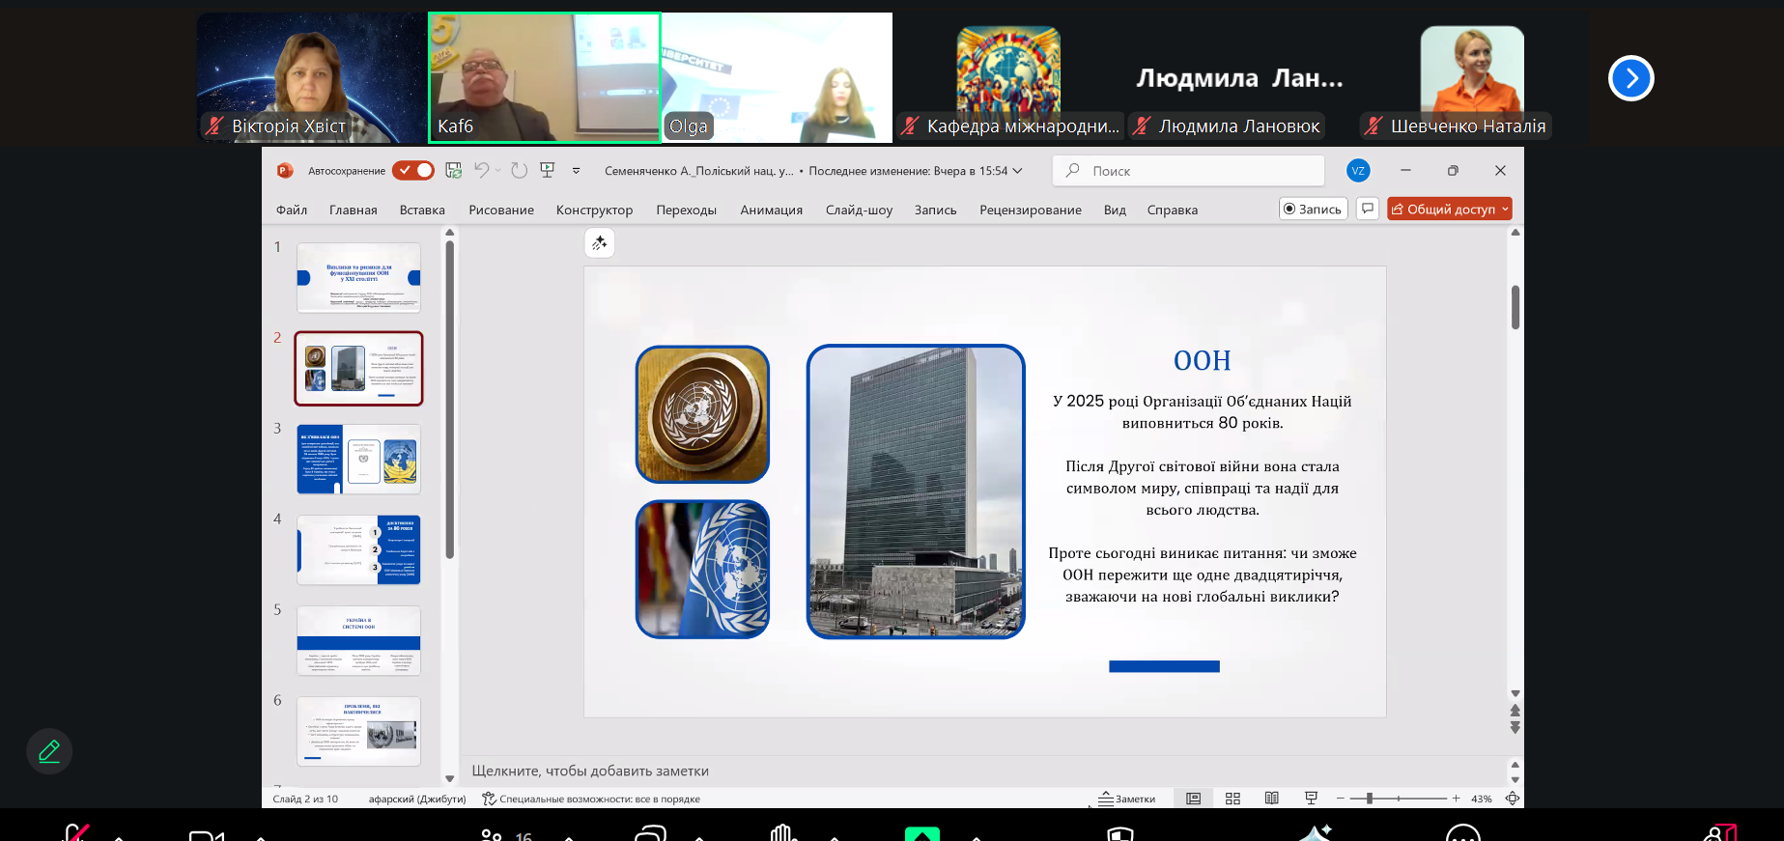The image size is (1784, 841).
Task: Fit slide to current window icon
Action: [x=1513, y=799]
